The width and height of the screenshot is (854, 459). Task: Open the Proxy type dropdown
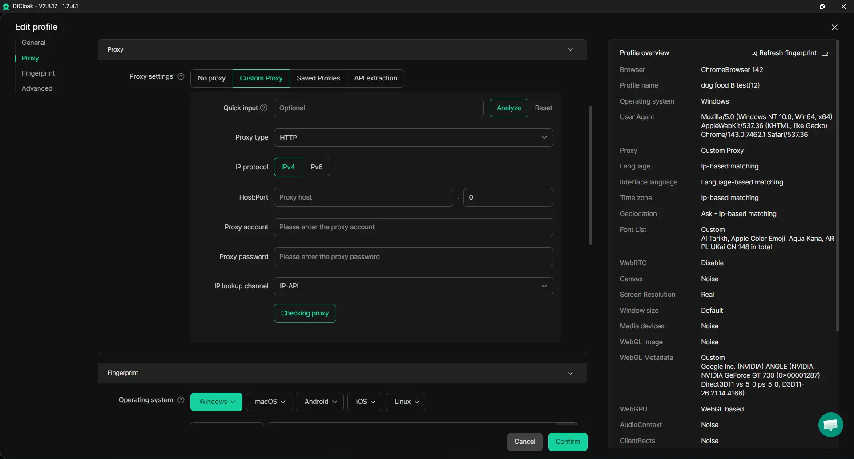[x=413, y=138]
